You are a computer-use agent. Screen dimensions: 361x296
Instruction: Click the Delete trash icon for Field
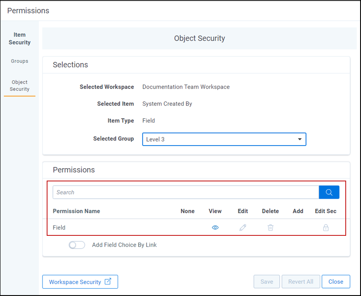[x=270, y=228]
